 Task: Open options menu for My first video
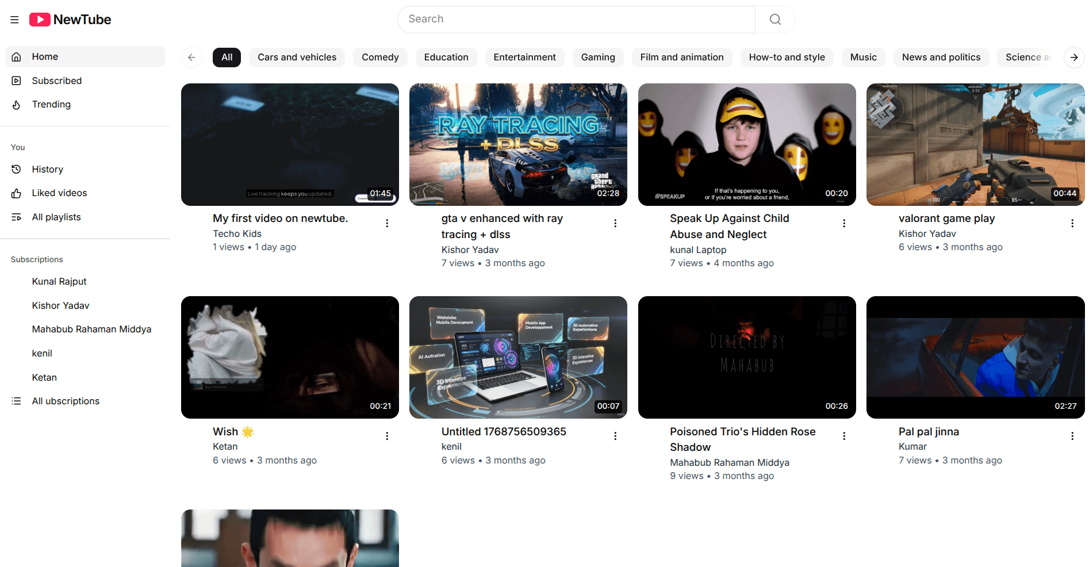point(387,223)
